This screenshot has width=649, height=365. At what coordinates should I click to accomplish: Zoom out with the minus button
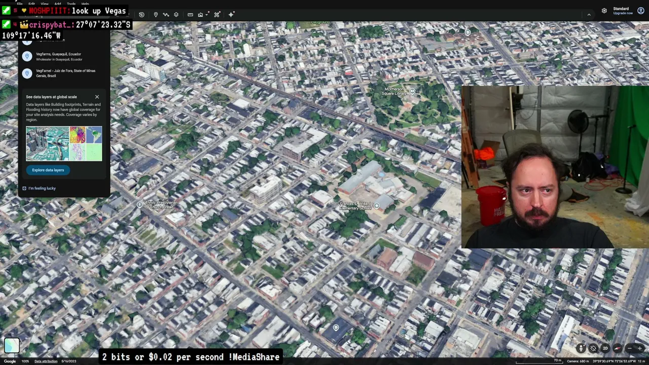point(630,348)
